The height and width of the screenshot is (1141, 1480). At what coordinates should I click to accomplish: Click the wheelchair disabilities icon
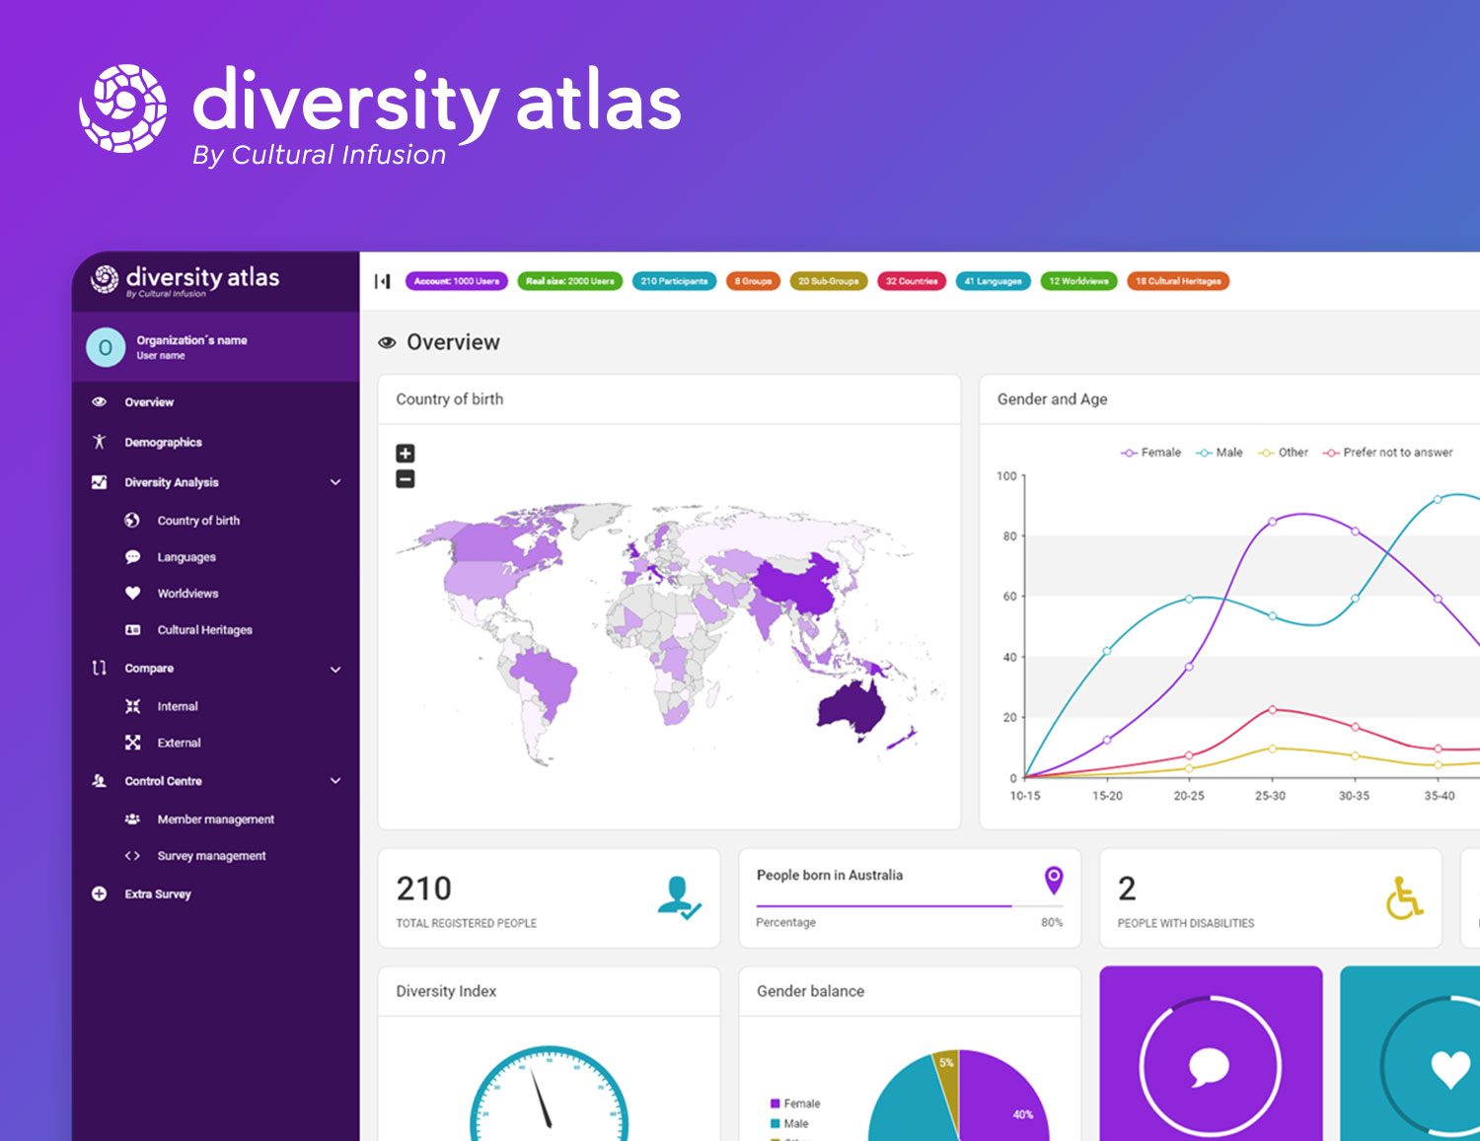click(x=1404, y=897)
